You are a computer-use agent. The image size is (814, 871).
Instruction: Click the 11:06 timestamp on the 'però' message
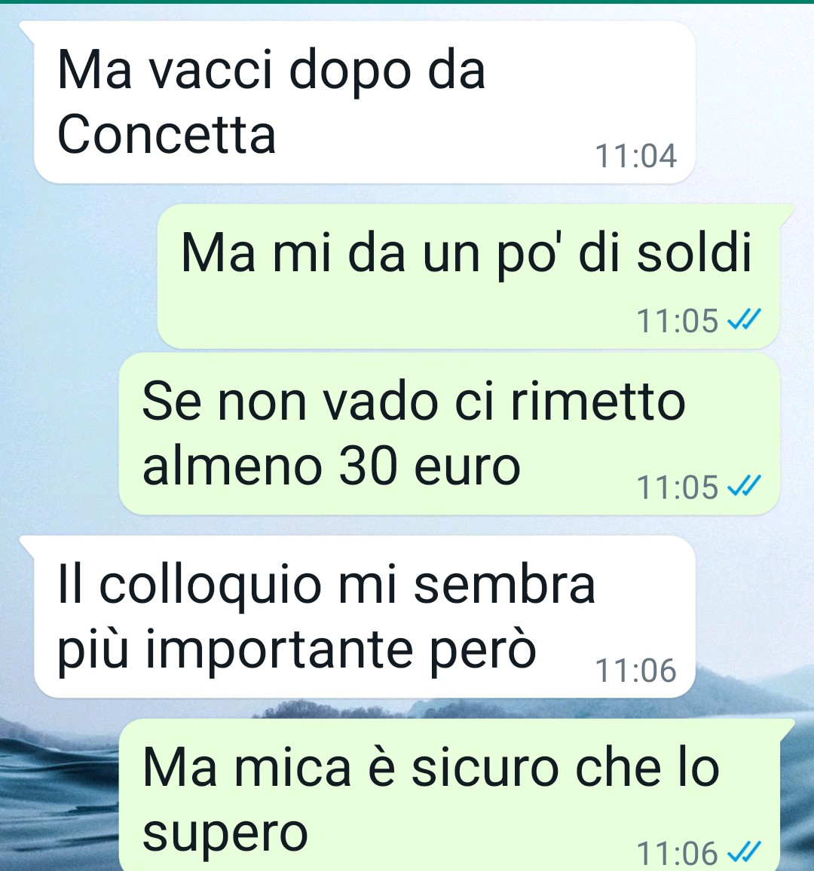pyautogui.click(x=636, y=671)
